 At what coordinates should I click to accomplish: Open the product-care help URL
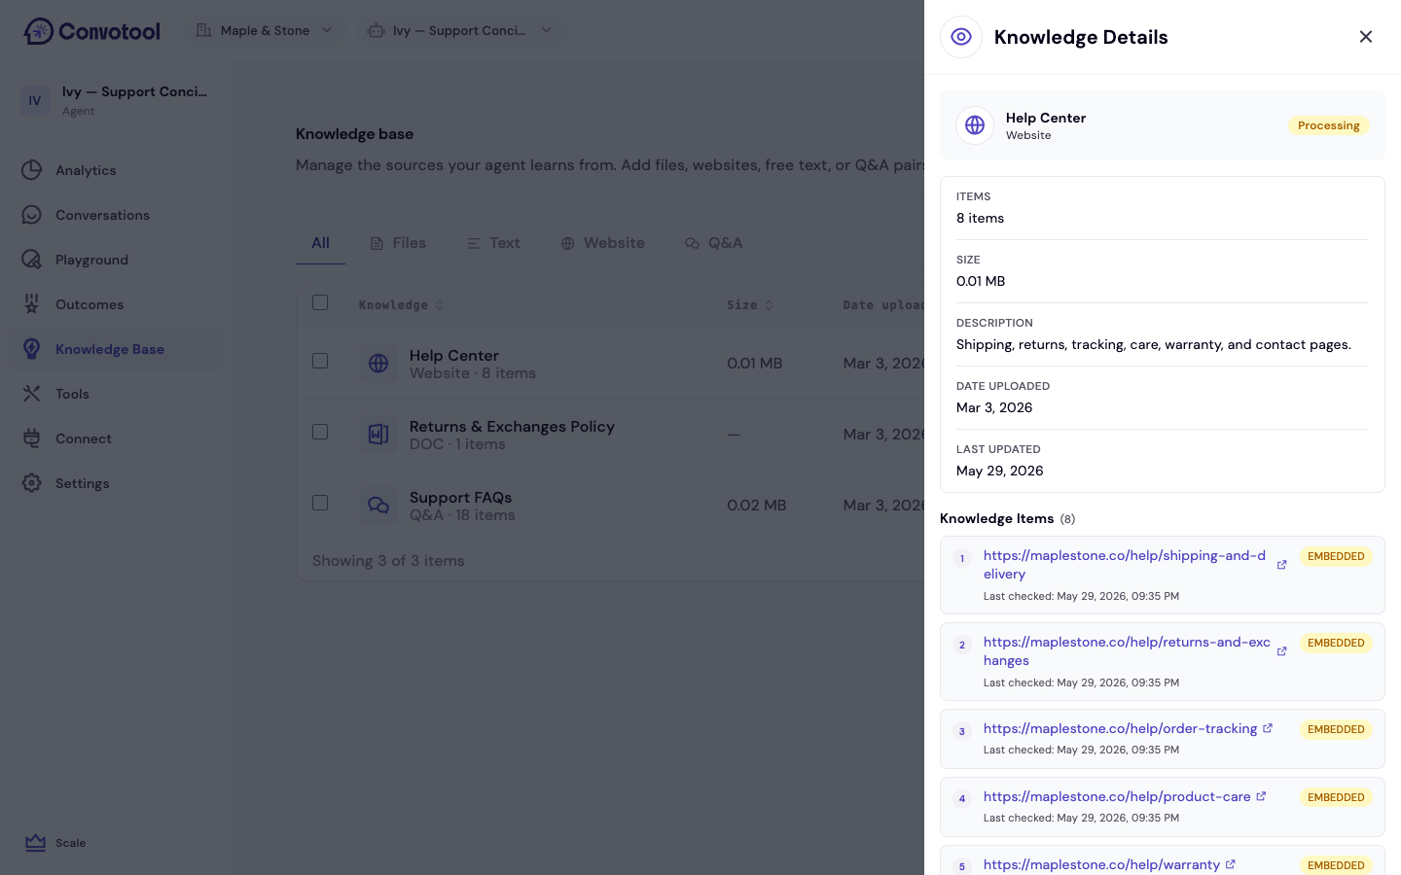1117,796
